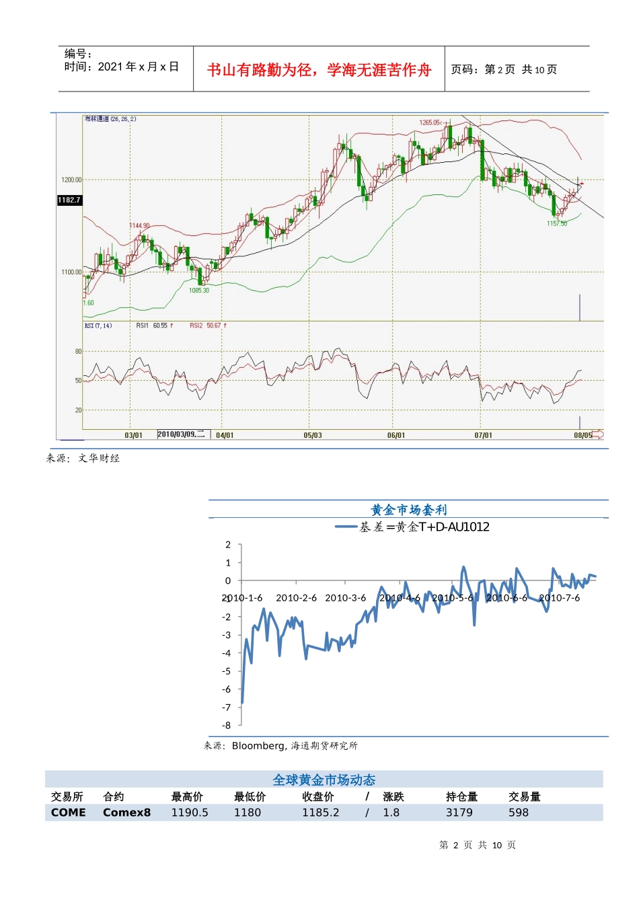Select the page indicator 页码:第2页 共10页
This screenshot has width=639, height=904.
(x=504, y=69)
